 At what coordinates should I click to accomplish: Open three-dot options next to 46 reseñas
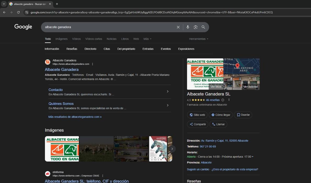coord(229,100)
